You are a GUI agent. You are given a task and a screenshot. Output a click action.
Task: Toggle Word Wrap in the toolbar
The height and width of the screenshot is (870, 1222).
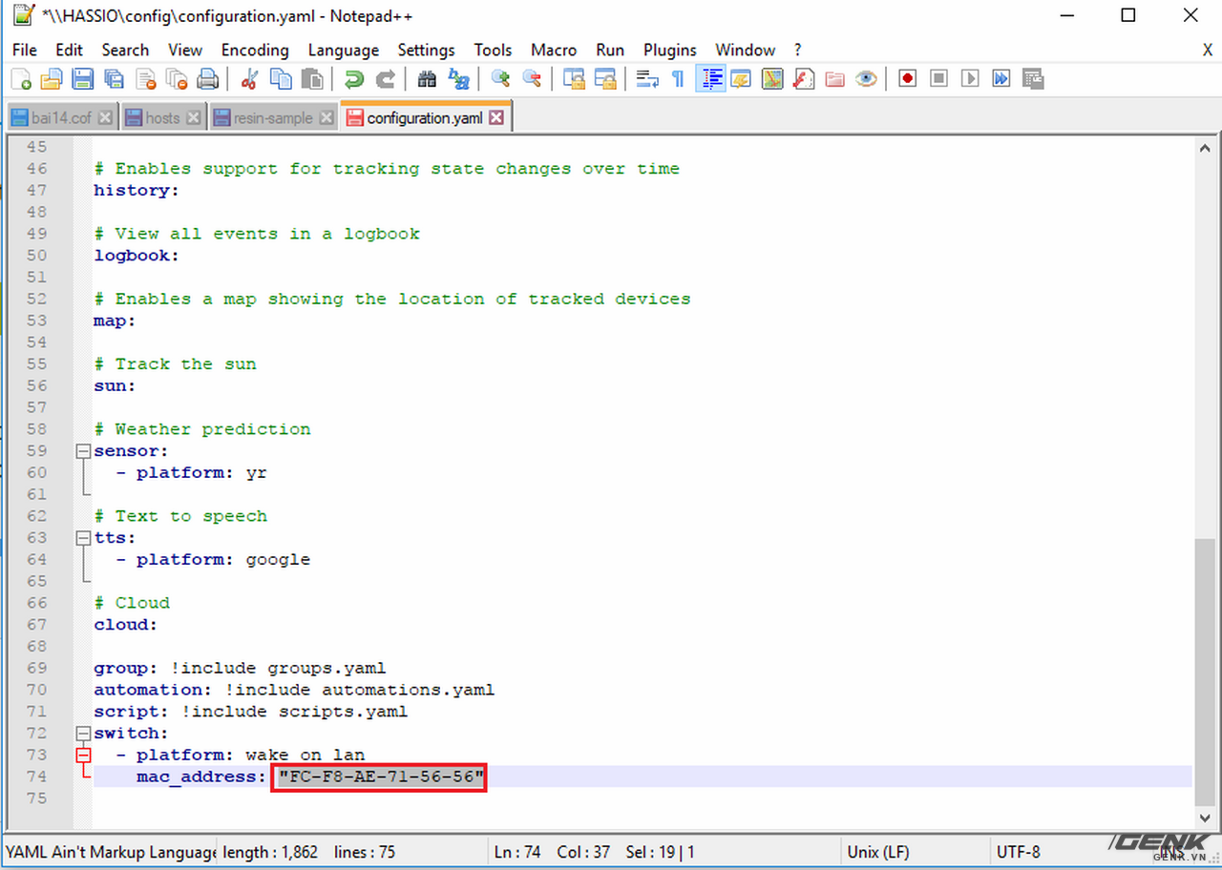(x=647, y=79)
